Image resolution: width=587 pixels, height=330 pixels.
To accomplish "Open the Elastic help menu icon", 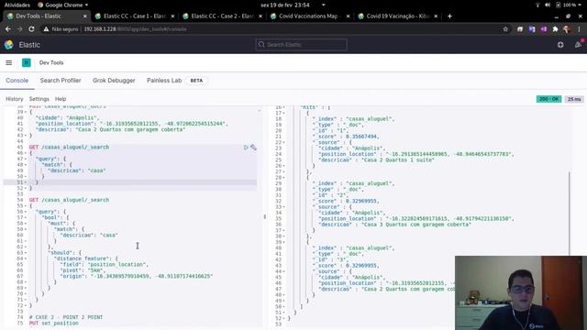I will pos(560,45).
